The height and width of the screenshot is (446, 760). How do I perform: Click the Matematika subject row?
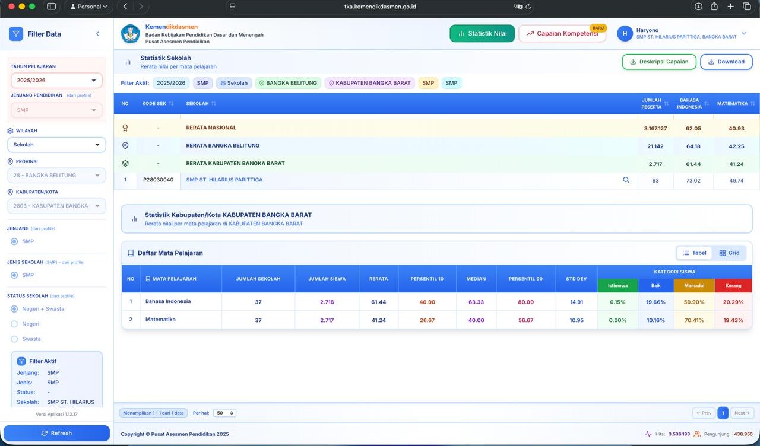pyautogui.click(x=436, y=320)
